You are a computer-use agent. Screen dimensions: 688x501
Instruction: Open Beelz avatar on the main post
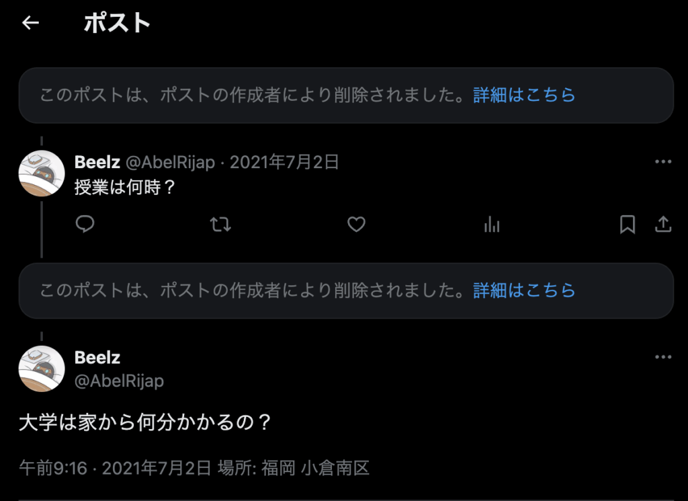click(x=42, y=369)
